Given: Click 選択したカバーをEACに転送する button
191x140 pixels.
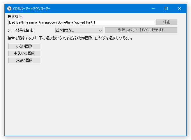Looking at the screenshot, I should [x=141, y=30].
